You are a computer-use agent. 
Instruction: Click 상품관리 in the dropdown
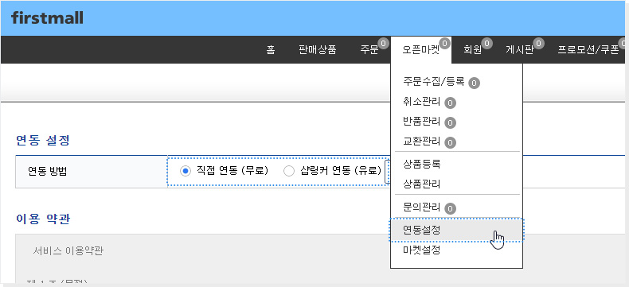(422, 184)
